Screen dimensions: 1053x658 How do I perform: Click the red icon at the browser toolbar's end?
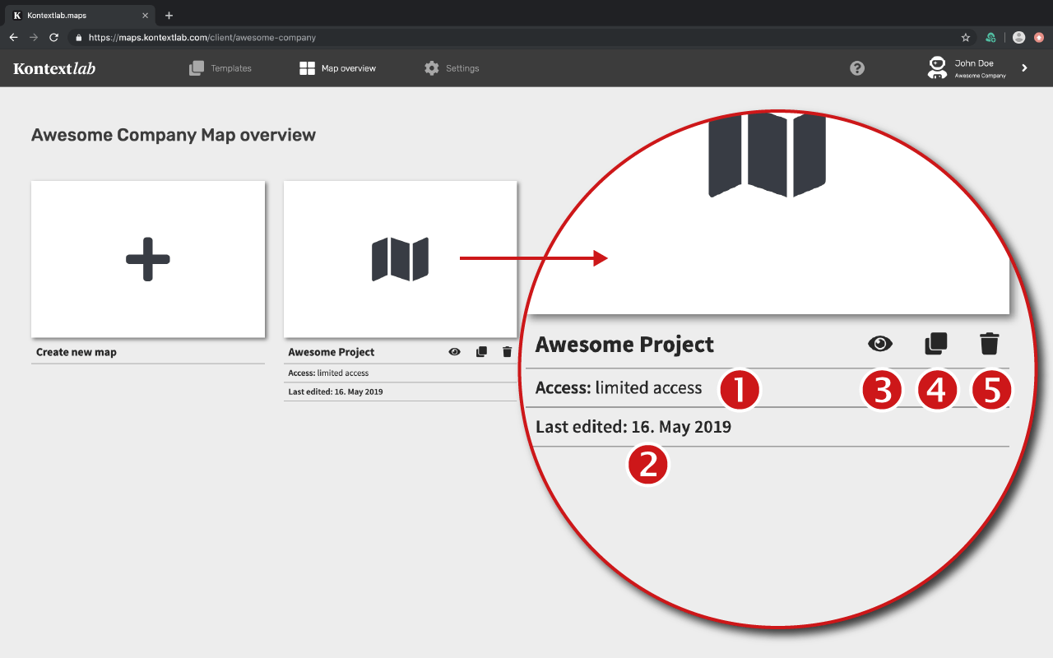click(x=1039, y=38)
